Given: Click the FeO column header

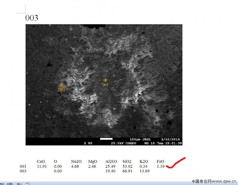Looking at the screenshot, I should (160, 161).
